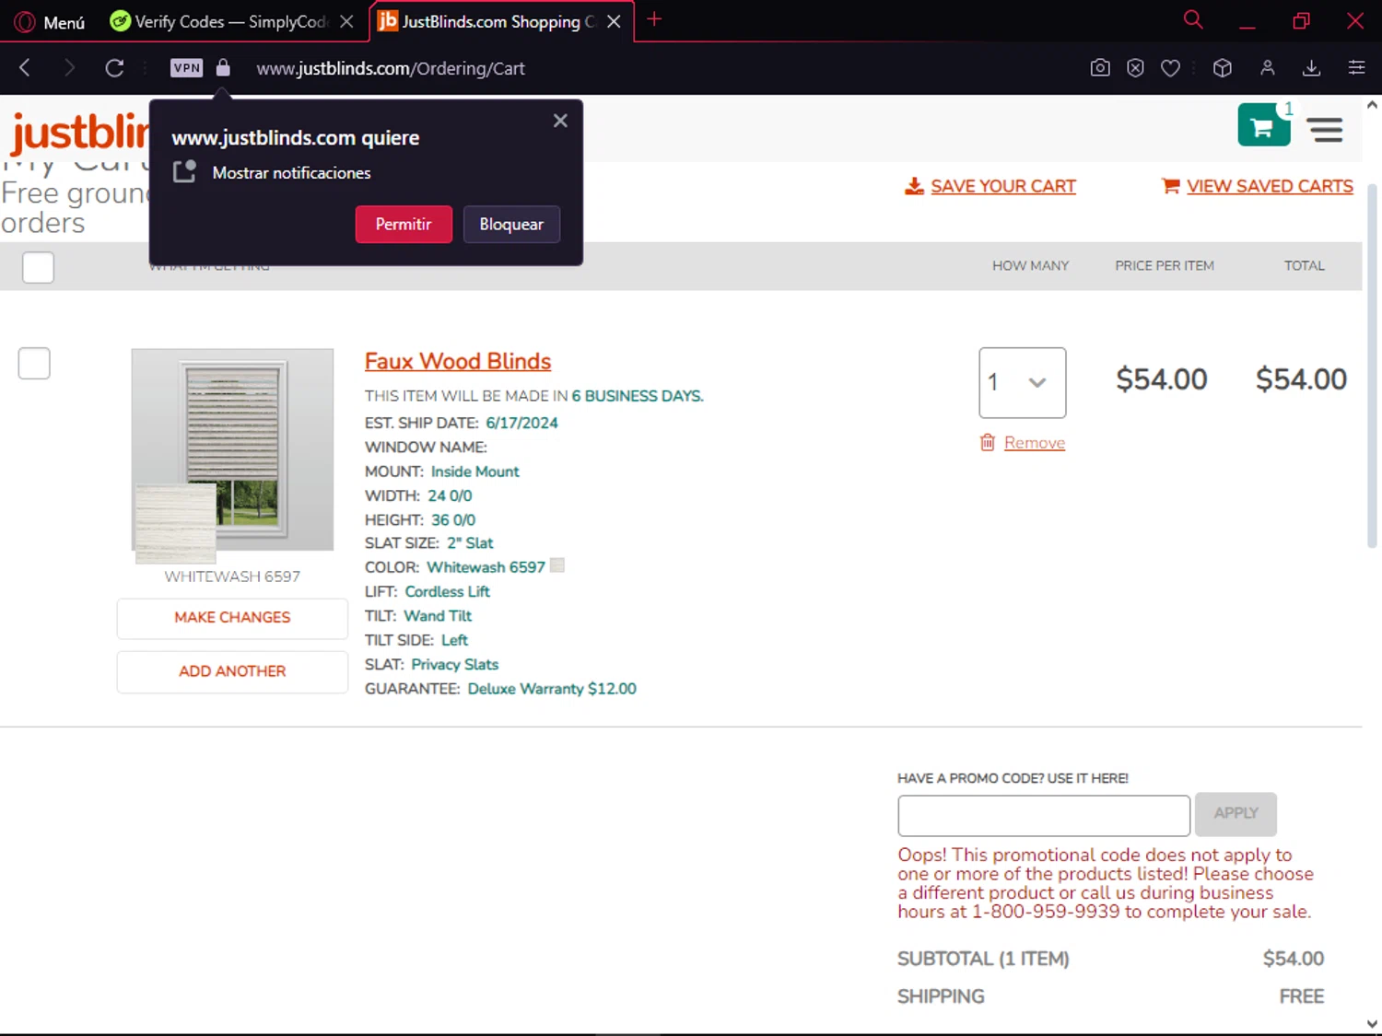
Task: Click the Privacy Slats value
Action: (454, 664)
